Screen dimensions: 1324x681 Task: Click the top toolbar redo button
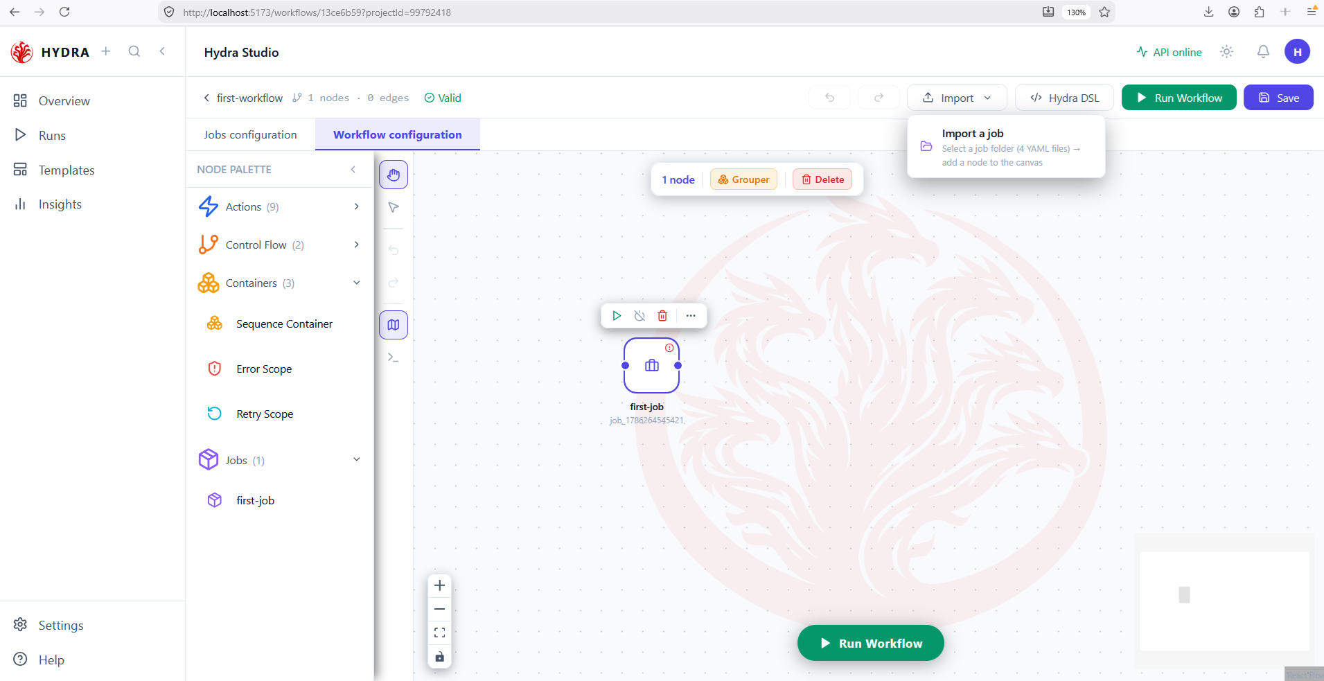(x=879, y=98)
